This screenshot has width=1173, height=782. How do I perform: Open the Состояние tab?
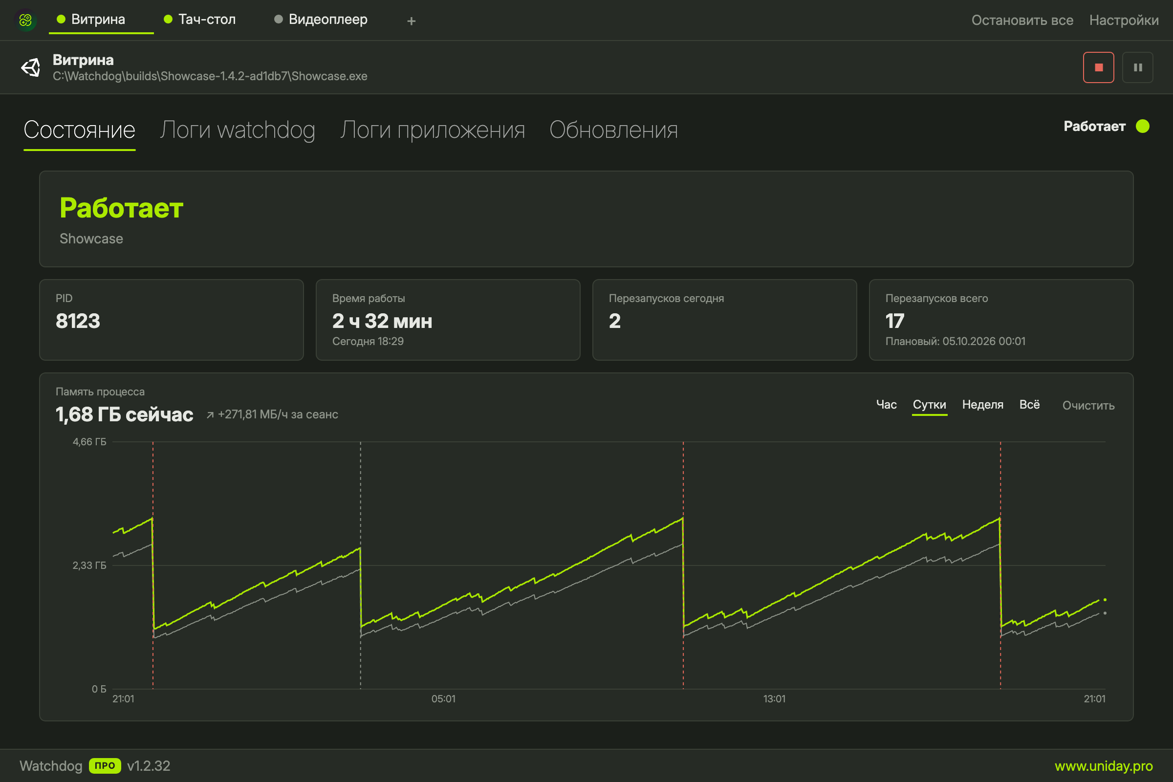pyautogui.click(x=79, y=130)
